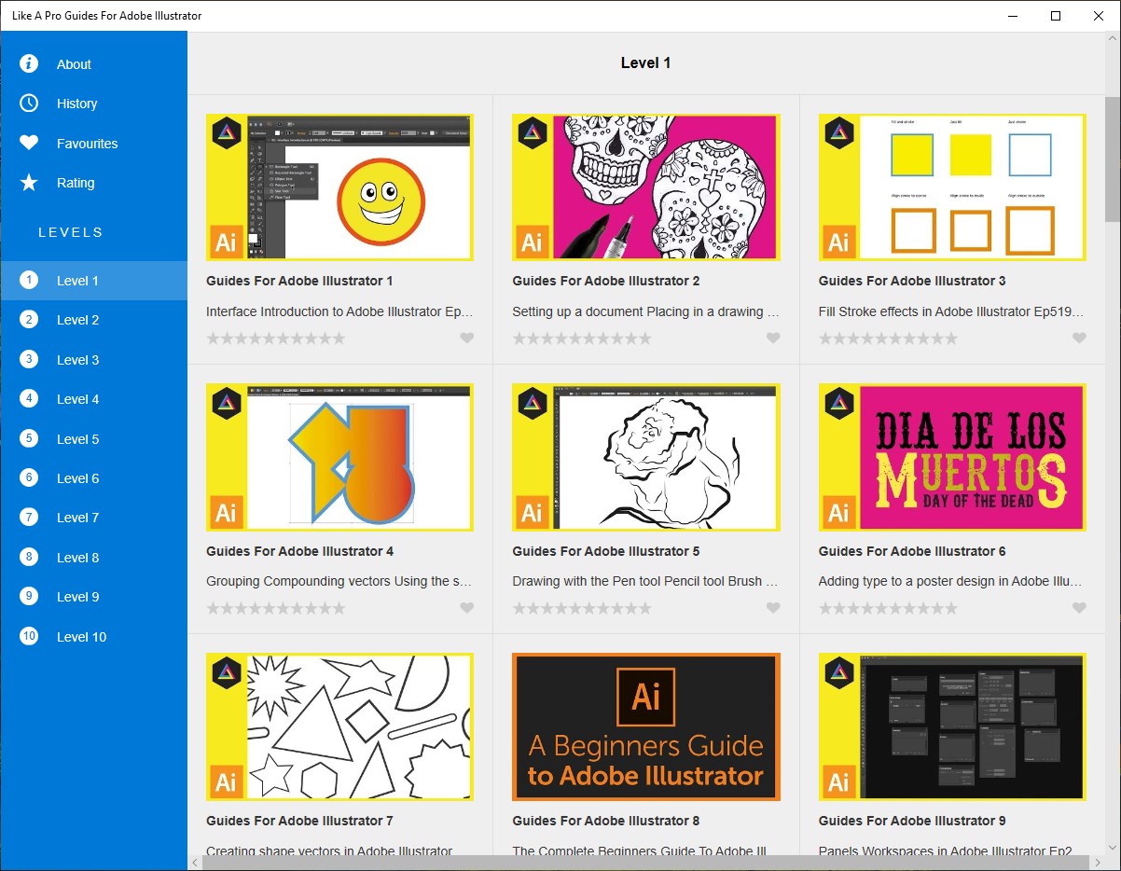Click the number 6 circle icon
The height and width of the screenshot is (871, 1121).
tap(29, 477)
